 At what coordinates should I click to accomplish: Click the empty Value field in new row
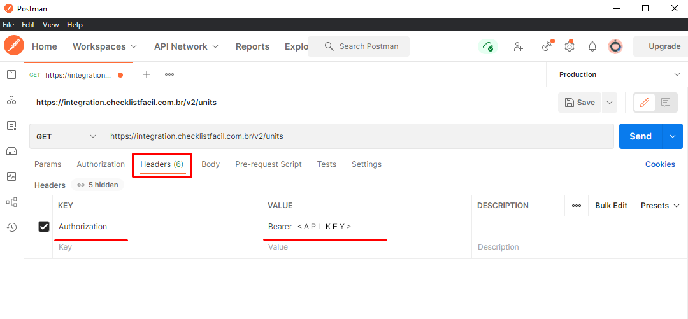(x=367, y=247)
